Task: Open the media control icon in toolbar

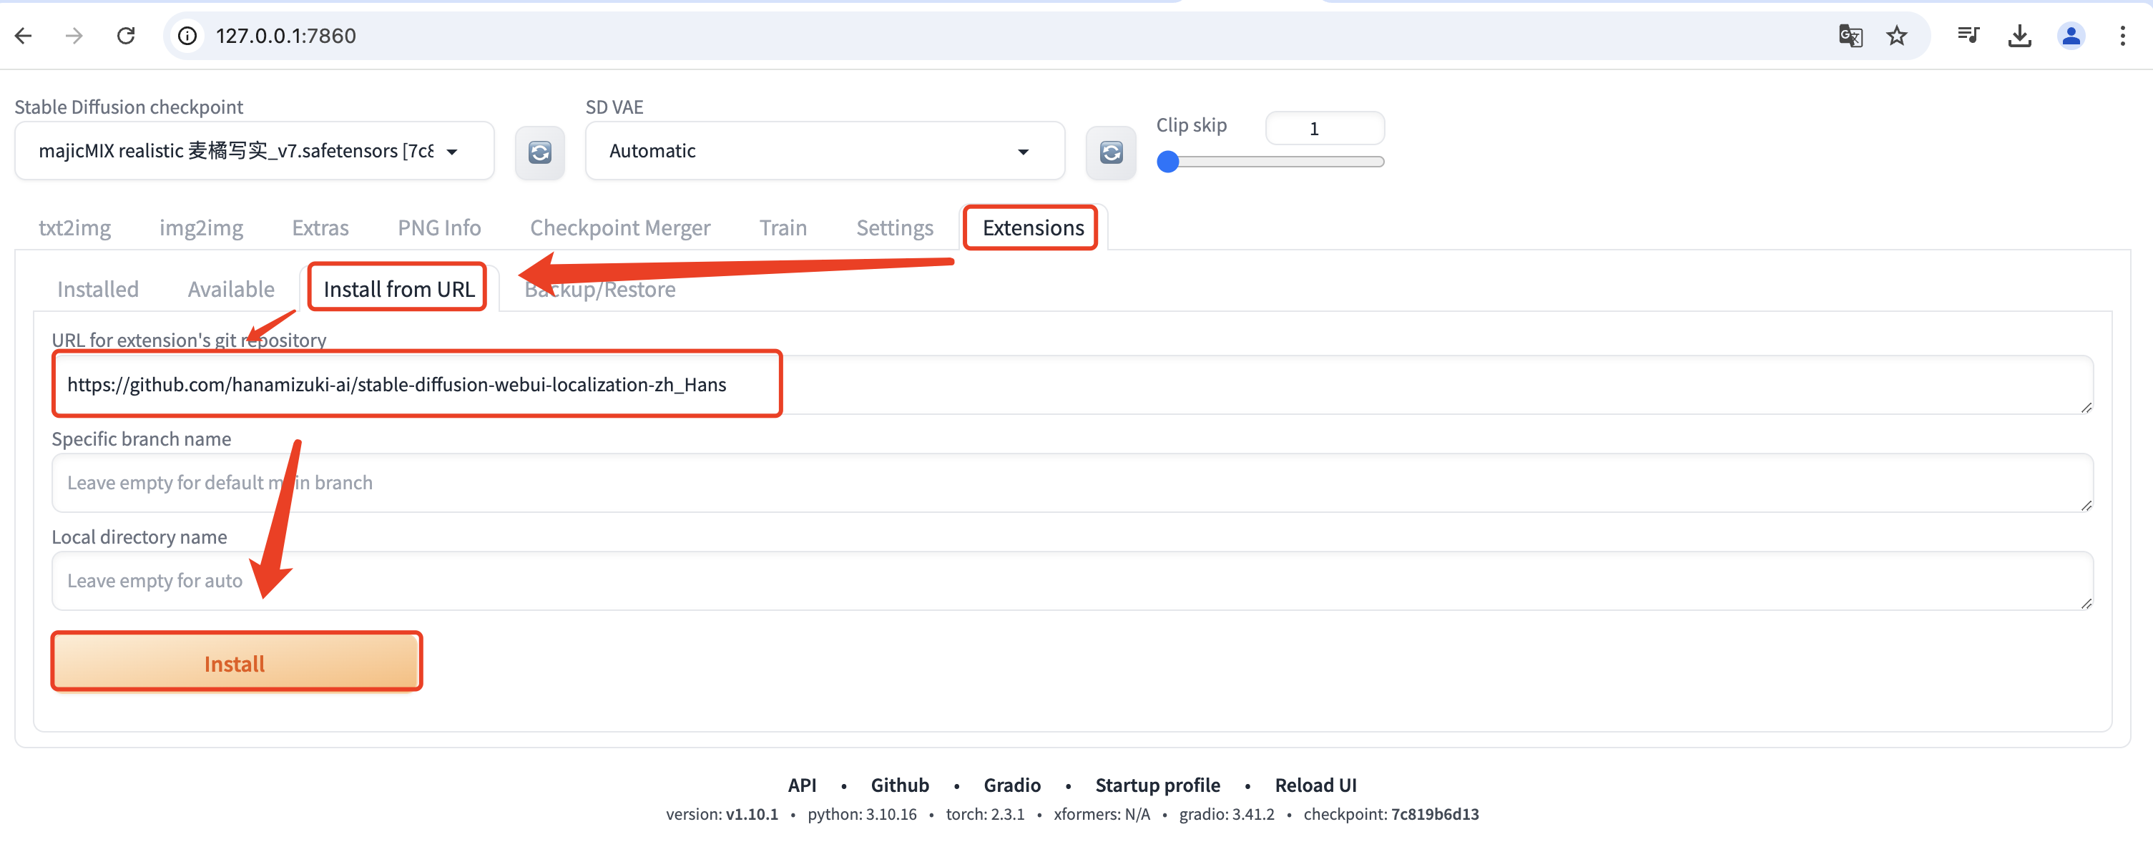Action: [1968, 35]
